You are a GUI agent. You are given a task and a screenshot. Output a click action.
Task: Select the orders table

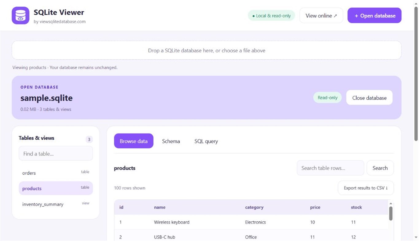pyautogui.click(x=56, y=173)
